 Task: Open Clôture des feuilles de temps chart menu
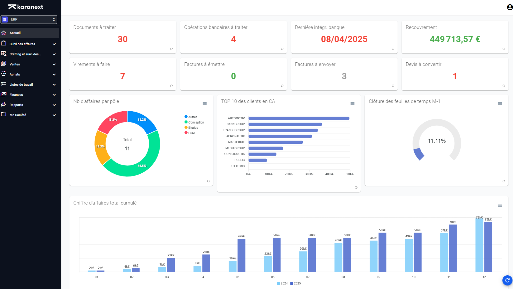click(500, 104)
